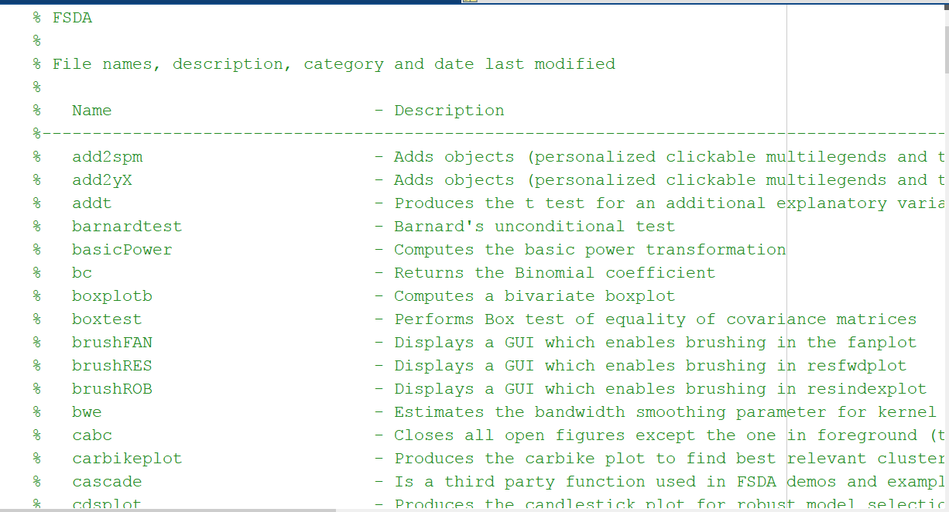Click function name 'brushFAN'
This screenshot has height=512, width=949.
coord(112,343)
